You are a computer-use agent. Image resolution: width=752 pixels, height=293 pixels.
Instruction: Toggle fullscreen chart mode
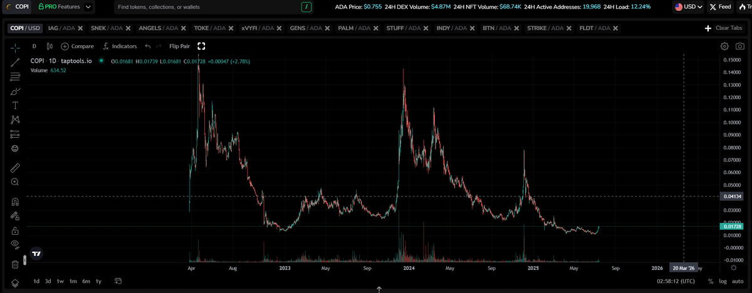click(x=202, y=46)
